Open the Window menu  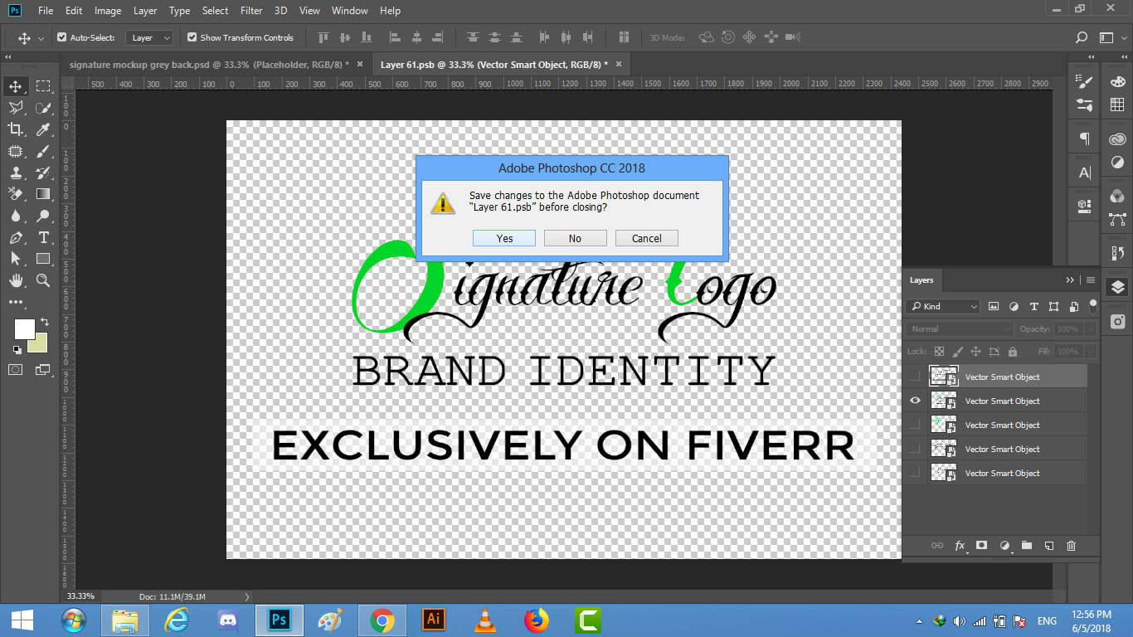point(350,11)
